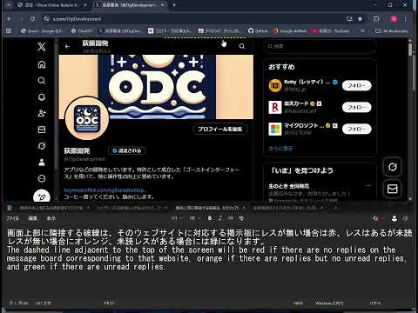Open the buymeacoffee profile link

[104, 190]
